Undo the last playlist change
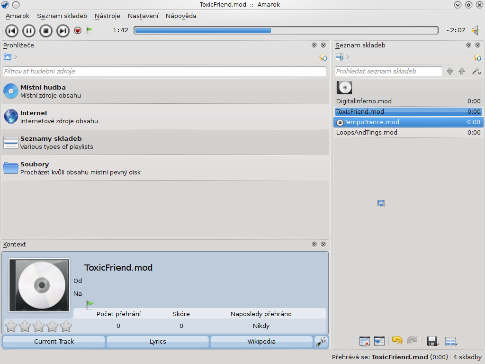 tap(397, 340)
